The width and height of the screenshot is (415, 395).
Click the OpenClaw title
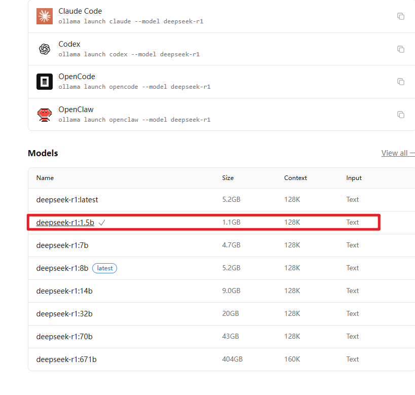[76, 110]
